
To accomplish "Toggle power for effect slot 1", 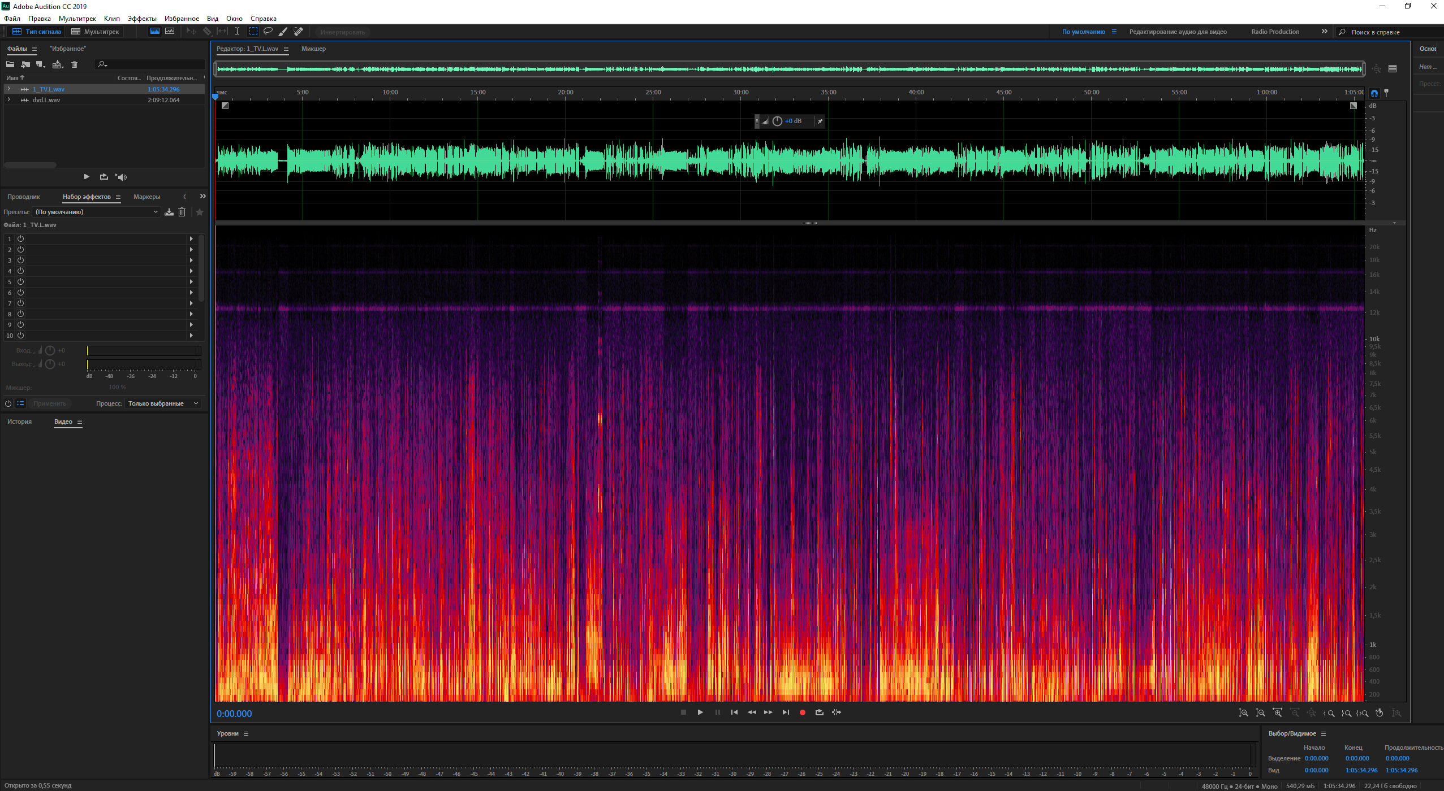I will pyautogui.click(x=20, y=239).
